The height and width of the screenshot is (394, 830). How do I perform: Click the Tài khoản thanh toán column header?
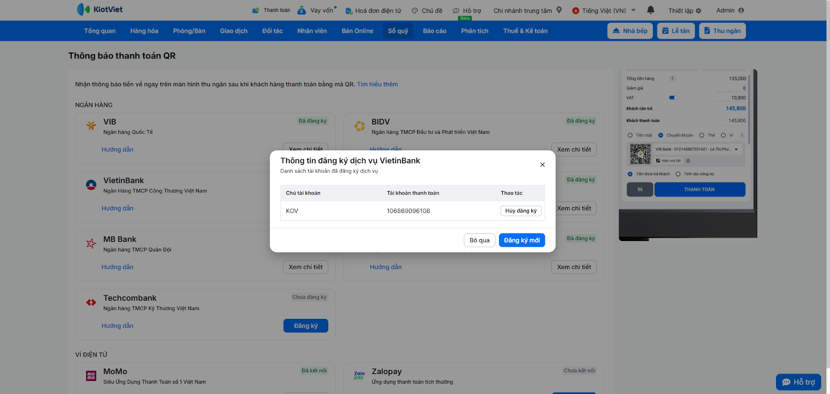click(413, 193)
